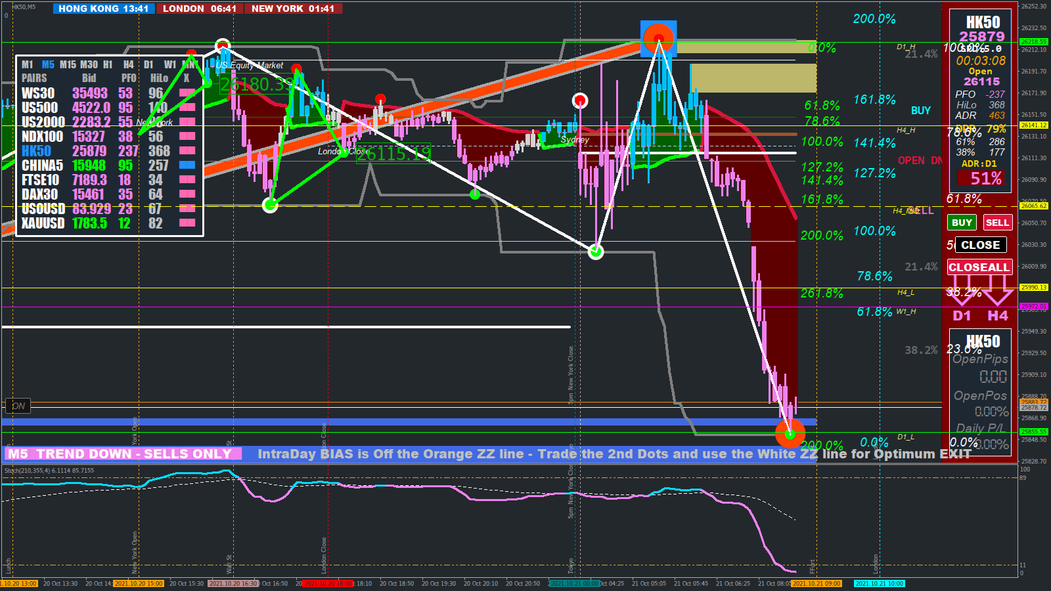
Task: Switch dashboard to H1 timeframe
Action: point(108,64)
